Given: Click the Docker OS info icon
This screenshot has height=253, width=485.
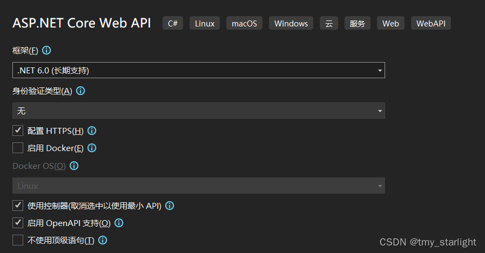Looking at the screenshot, I should coord(74,166).
